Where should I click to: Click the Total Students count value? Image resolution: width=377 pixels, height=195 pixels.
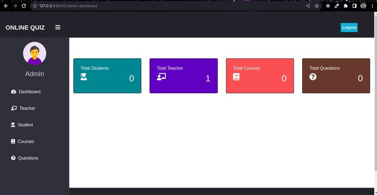tap(131, 78)
